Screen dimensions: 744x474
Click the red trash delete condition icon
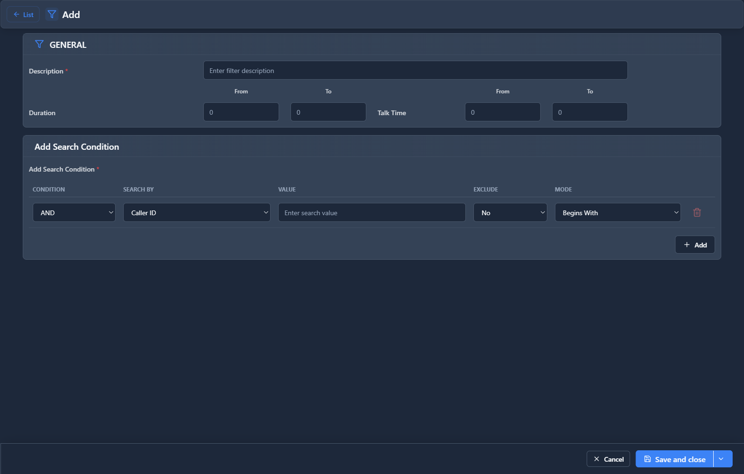tap(697, 212)
